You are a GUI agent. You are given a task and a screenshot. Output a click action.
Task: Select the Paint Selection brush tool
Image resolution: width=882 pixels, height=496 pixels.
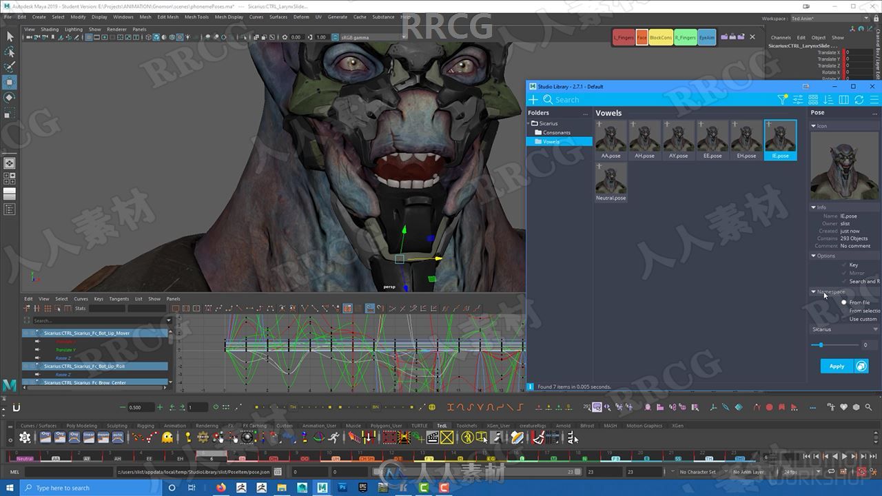pyautogui.click(x=10, y=67)
